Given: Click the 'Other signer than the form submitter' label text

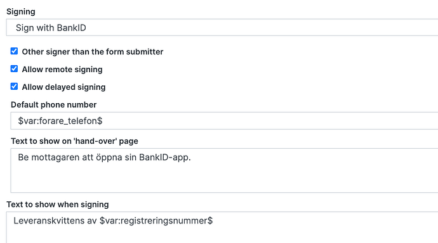Looking at the screenshot, I should 93,52.
